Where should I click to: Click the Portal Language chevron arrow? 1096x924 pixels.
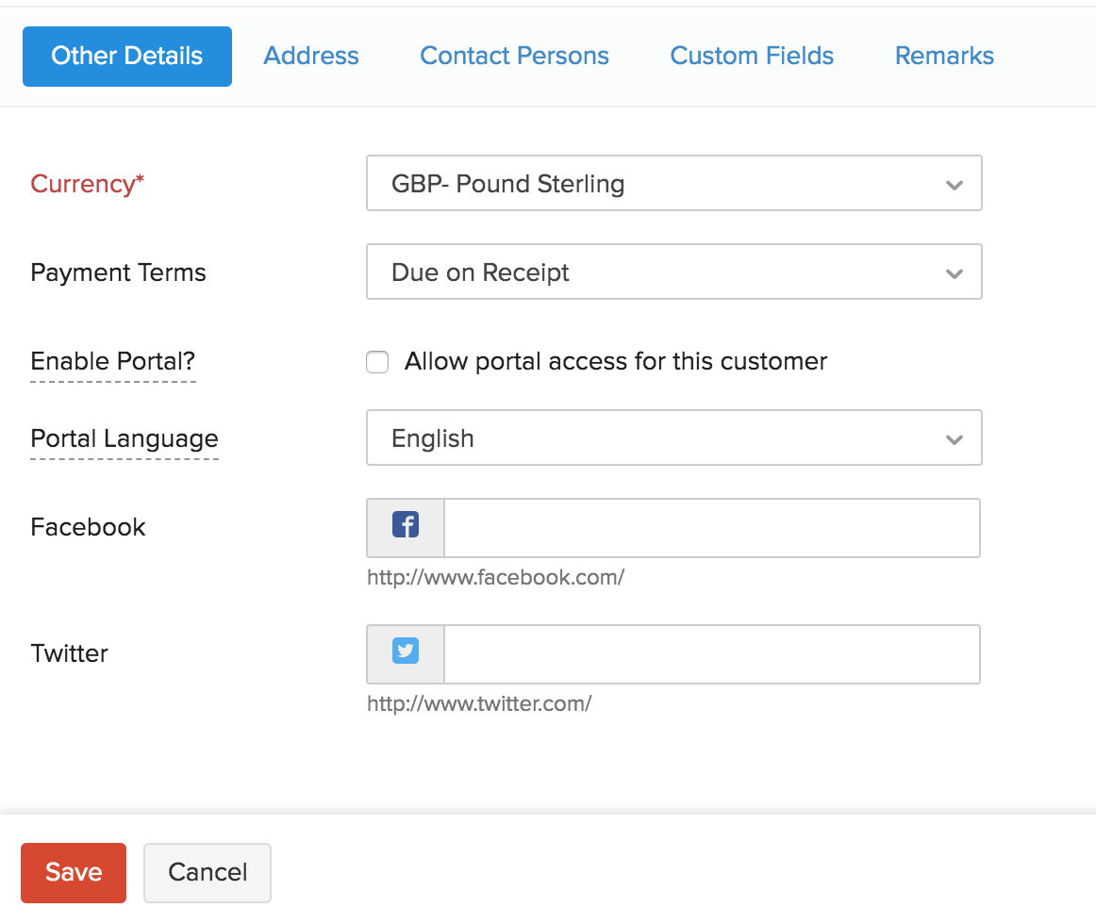click(954, 439)
